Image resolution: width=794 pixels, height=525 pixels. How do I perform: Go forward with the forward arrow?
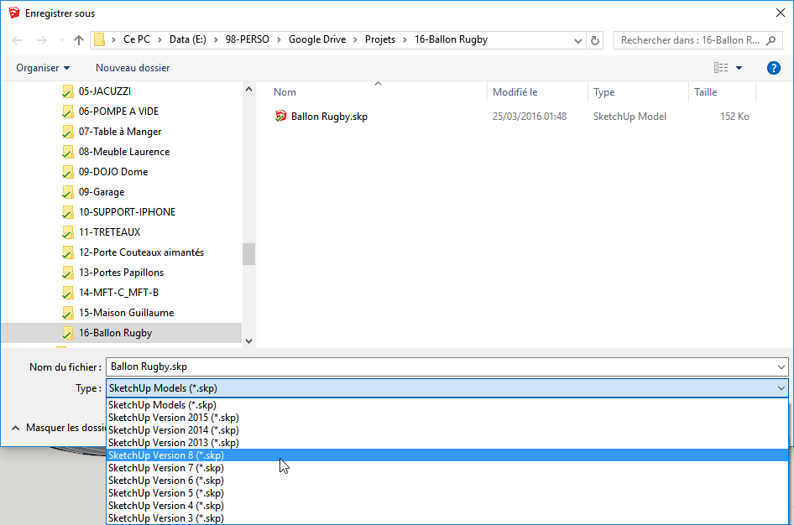(x=41, y=40)
